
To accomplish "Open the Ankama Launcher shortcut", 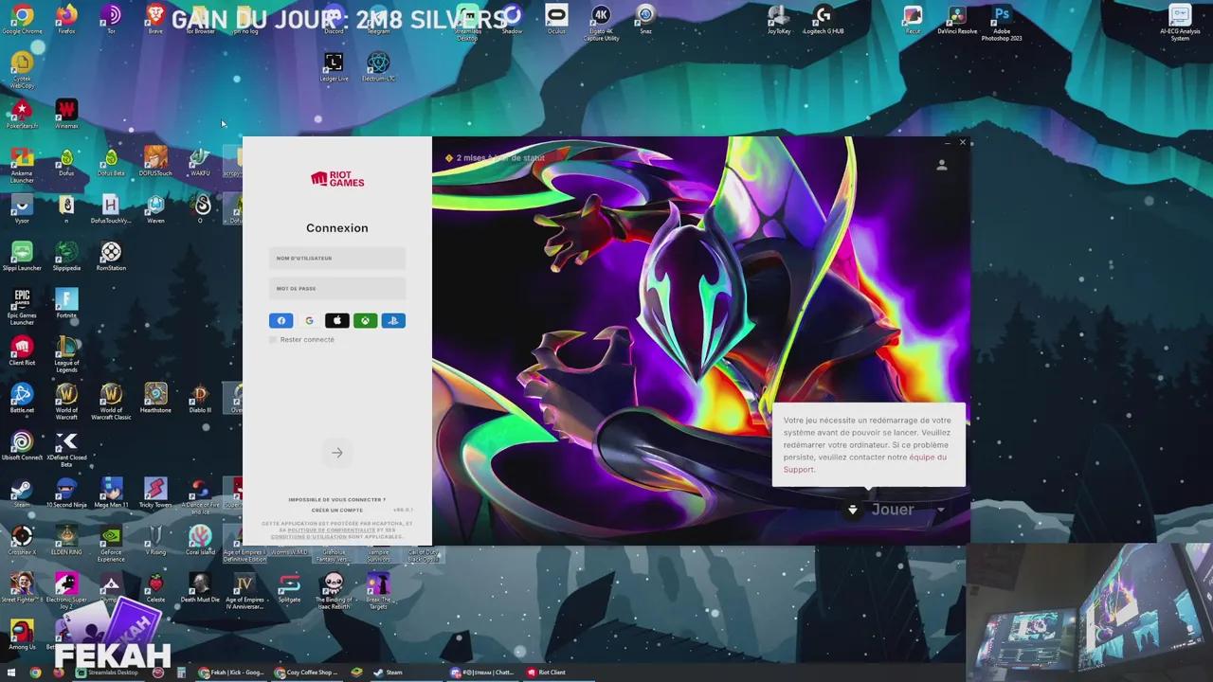I will (22, 164).
